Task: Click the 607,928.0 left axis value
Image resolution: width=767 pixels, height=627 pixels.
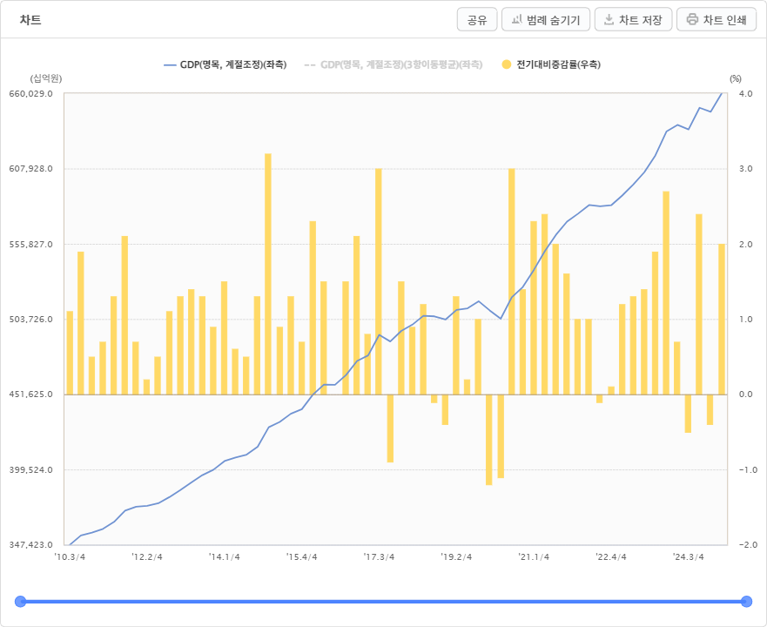Action: pos(30,169)
